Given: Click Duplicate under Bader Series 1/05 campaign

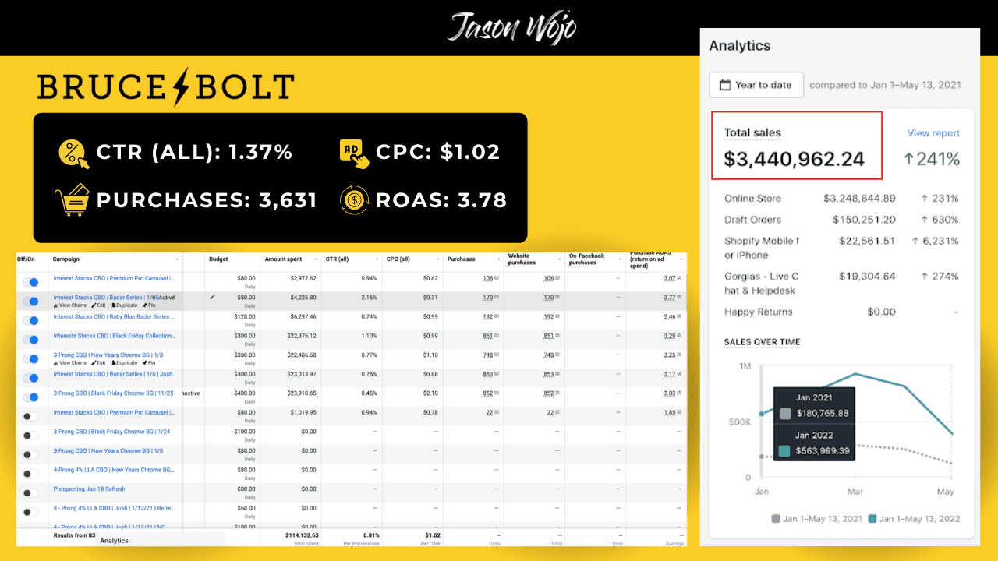Looking at the screenshot, I should point(123,305).
